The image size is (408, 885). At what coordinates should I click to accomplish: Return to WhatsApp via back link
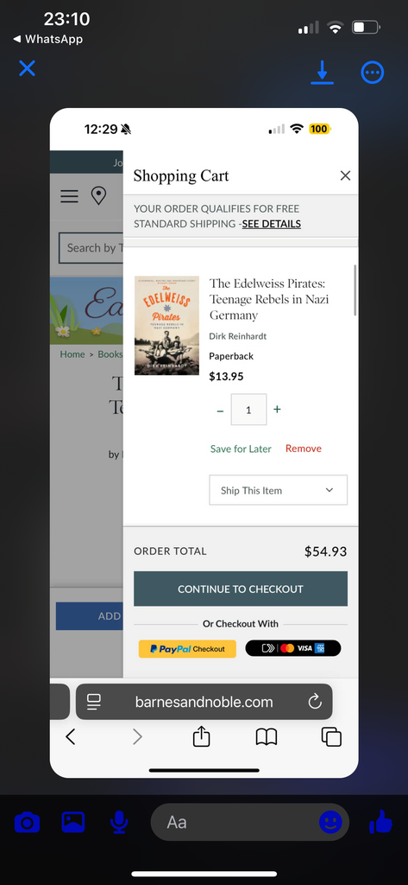point(48,39)
